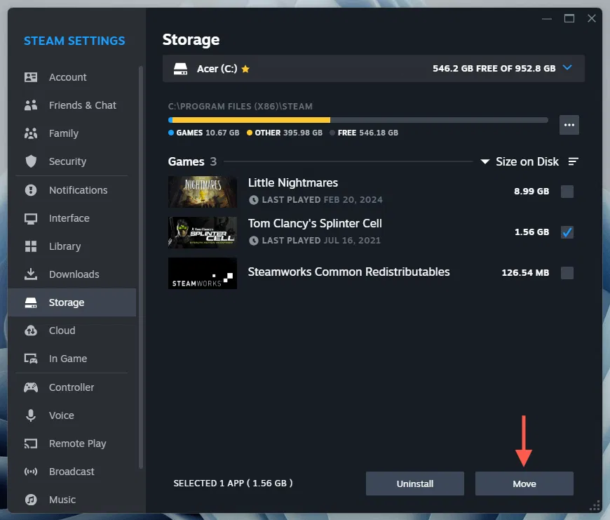The height and width of the screenshot is (520, 610).
Task: Click the default drive star icon
Action: click(x=245, y=69)
